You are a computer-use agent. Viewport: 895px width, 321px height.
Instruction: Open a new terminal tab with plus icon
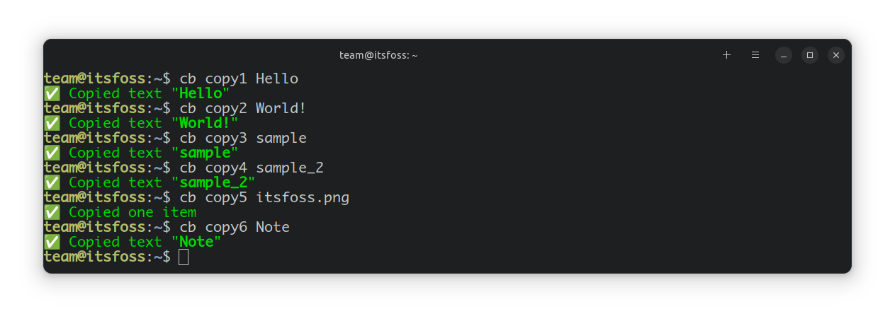tap(726, 55)
